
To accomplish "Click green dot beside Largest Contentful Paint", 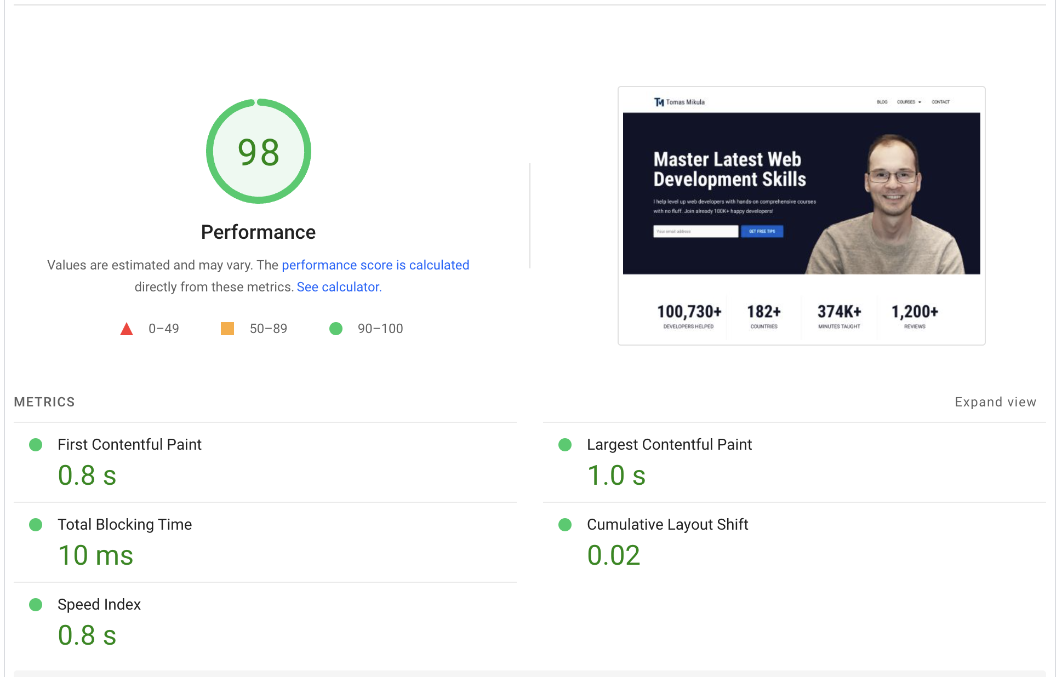I will pyautogui.click(x=565, y=445).
